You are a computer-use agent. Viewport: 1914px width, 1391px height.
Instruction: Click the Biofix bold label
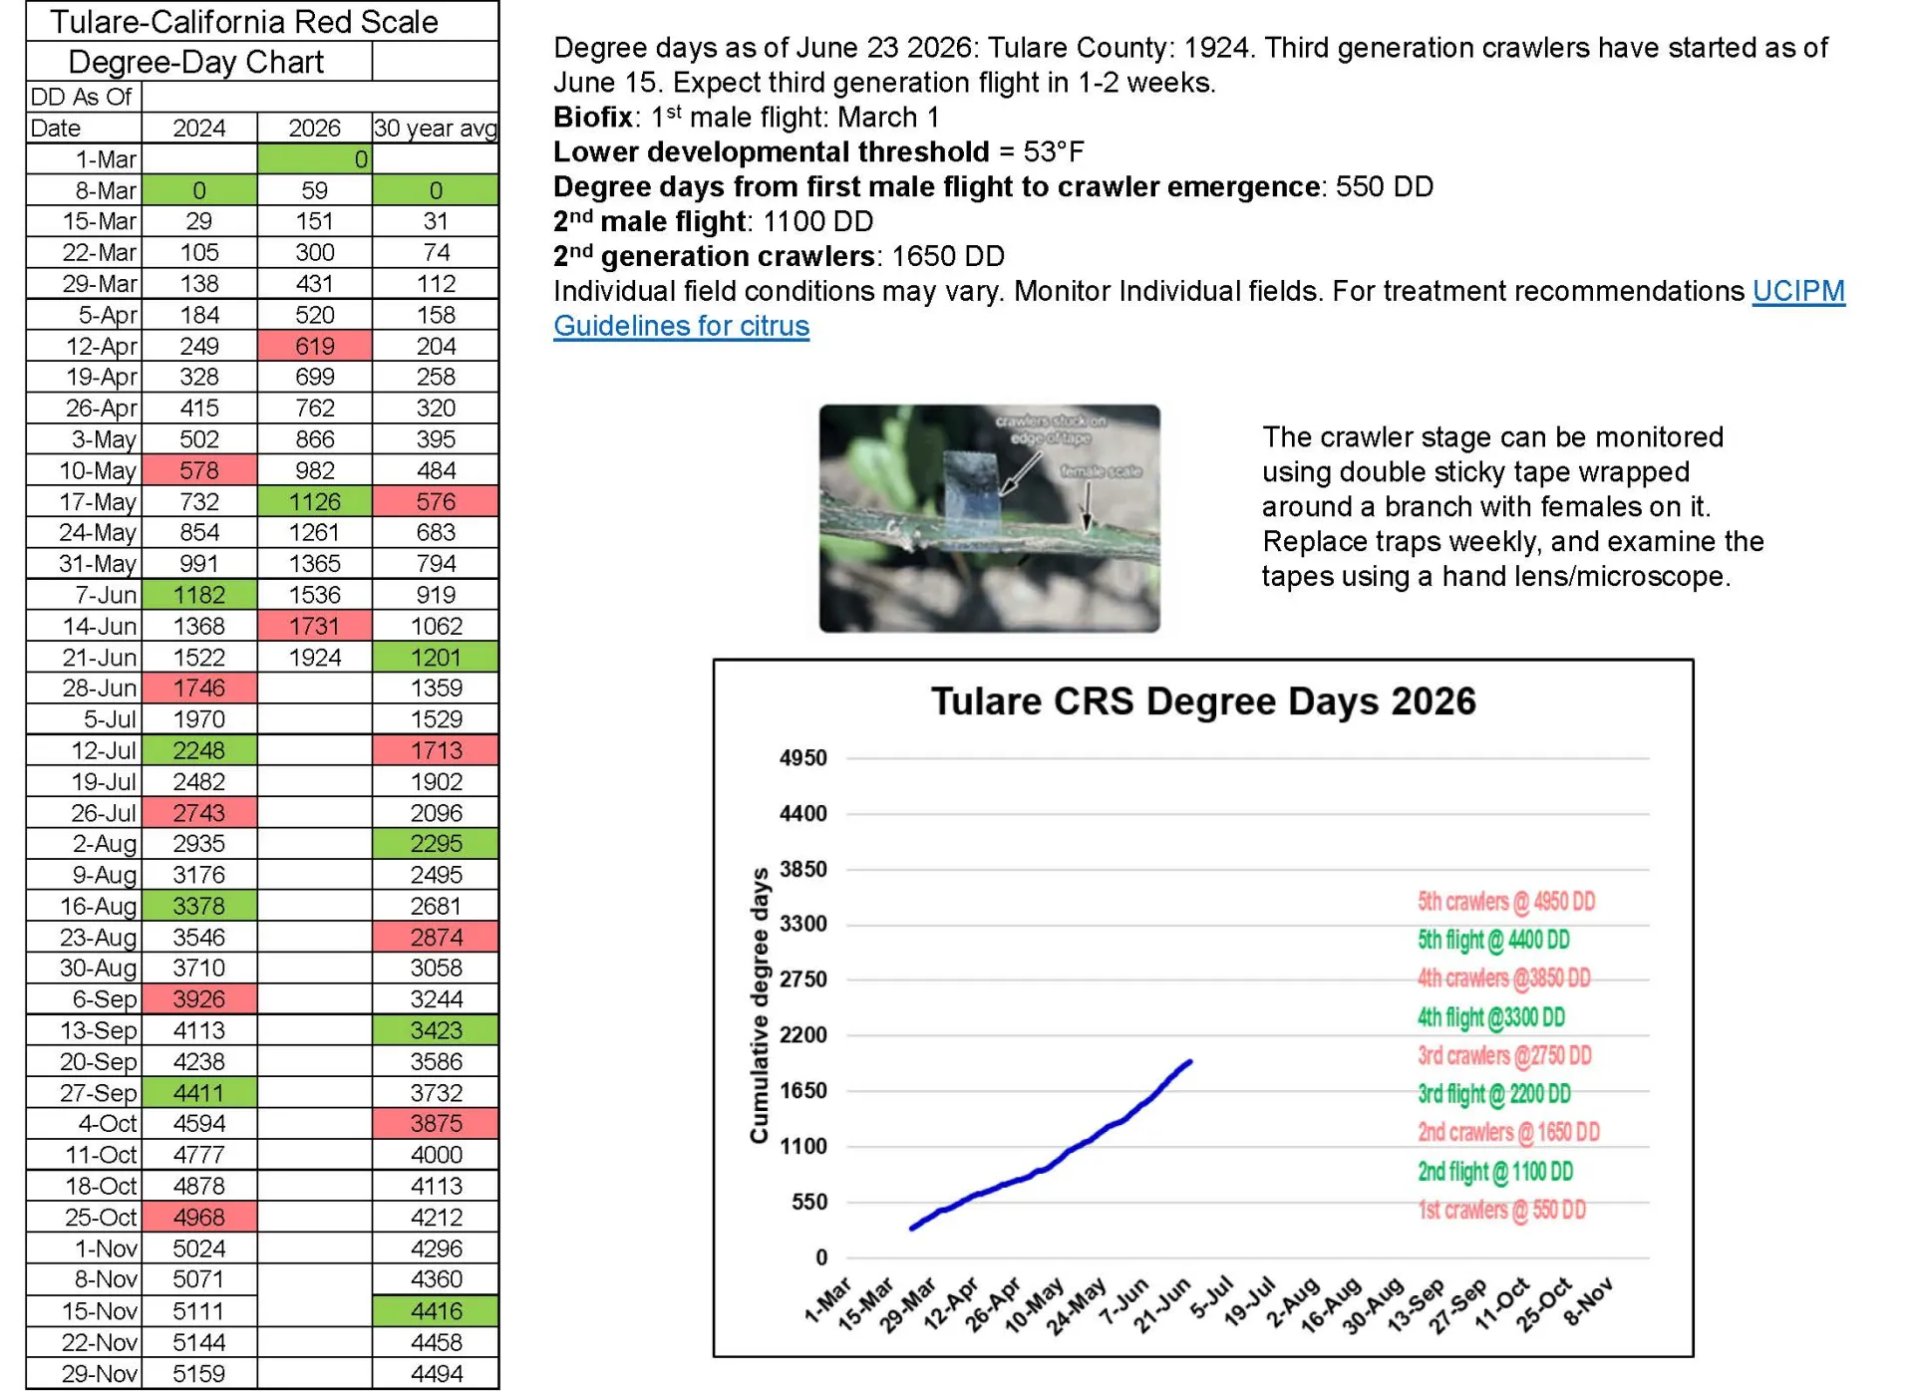coord(593,118)
